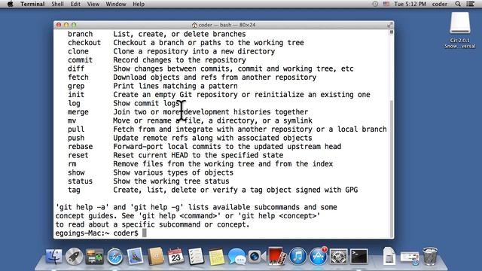Click 'Print lines matching a pattern' text

point(175,86)
